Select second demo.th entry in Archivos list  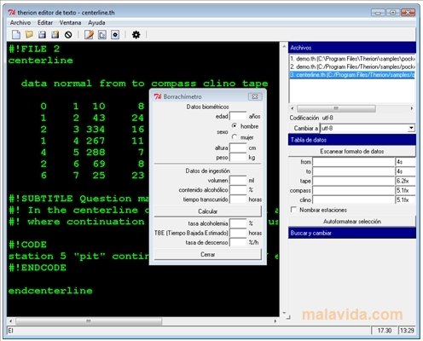tap(352, 66)
